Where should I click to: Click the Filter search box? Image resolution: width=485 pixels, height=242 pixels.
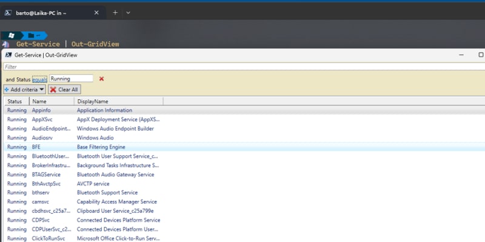(242, 67)
